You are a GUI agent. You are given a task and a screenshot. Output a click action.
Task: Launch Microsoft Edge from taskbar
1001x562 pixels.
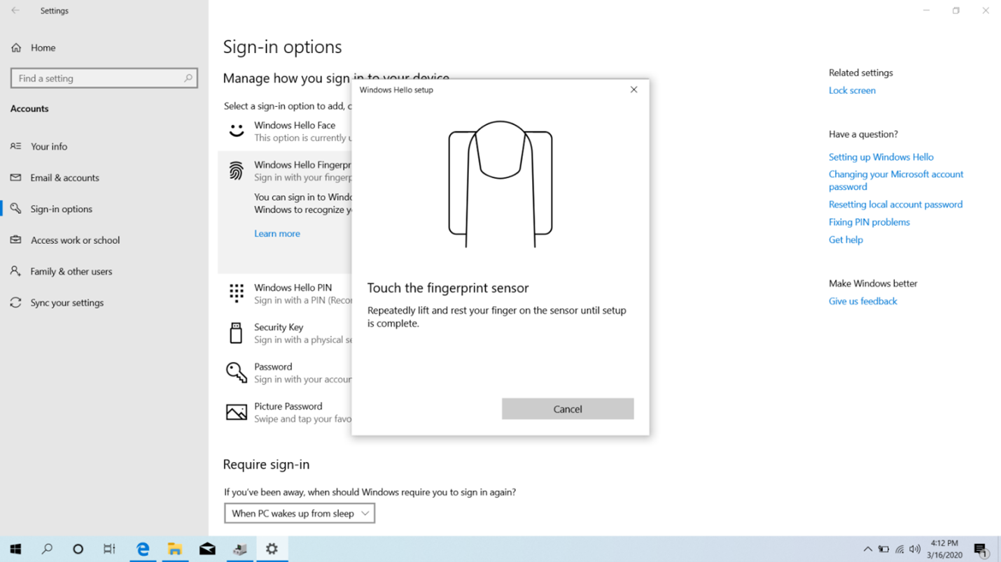pyautogui.click(x=143, y=549)
